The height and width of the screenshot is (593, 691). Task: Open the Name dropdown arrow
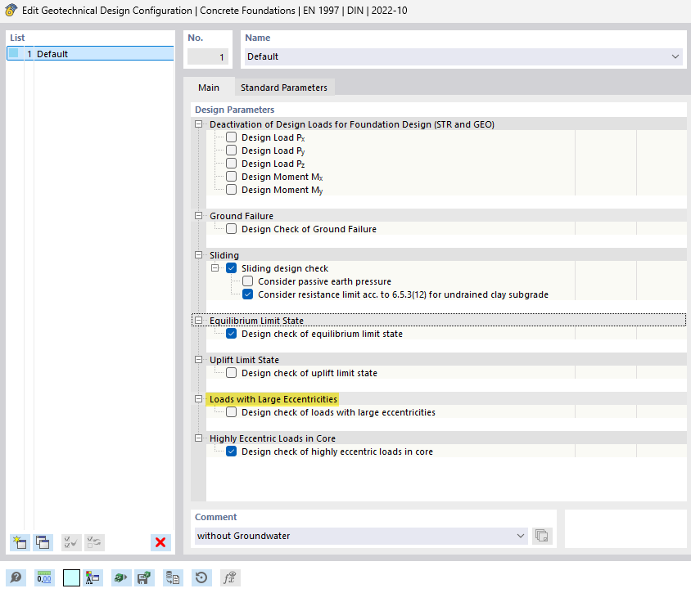(x=675, y=56)
